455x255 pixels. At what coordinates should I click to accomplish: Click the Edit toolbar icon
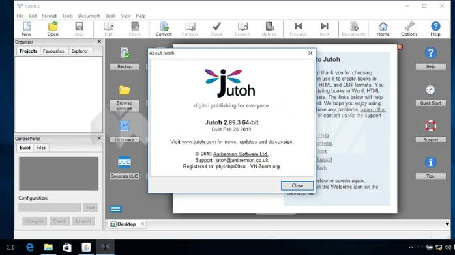point(108,29)
